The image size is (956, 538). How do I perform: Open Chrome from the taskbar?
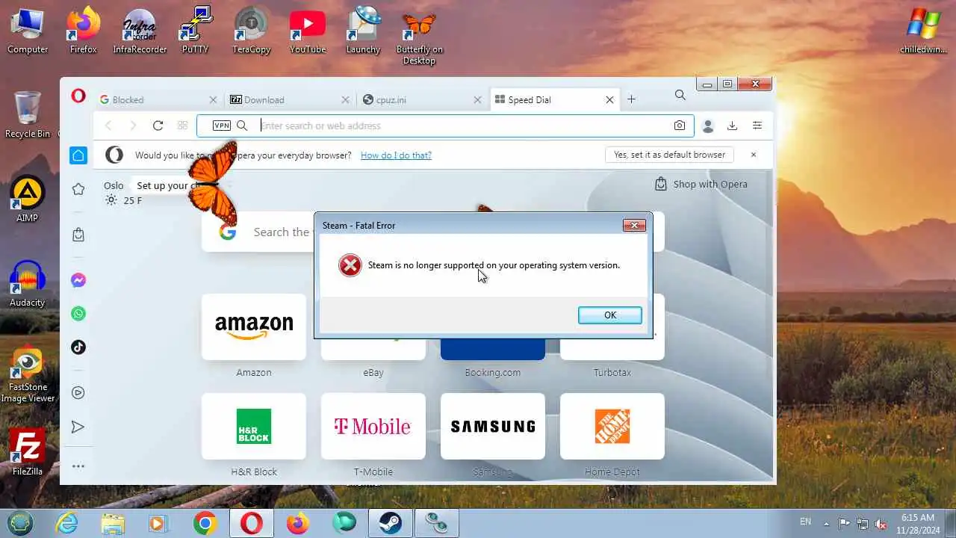205,523
